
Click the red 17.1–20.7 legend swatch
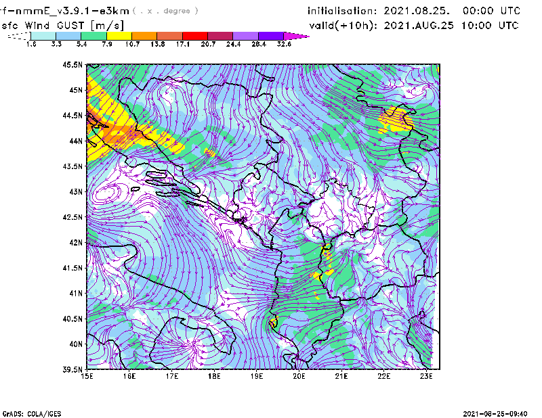point(195,36)
